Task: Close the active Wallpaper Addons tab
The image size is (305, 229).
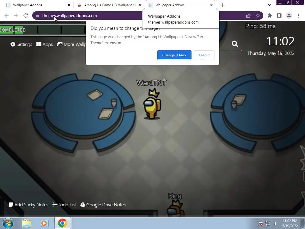Action: (x=211, y=5)
